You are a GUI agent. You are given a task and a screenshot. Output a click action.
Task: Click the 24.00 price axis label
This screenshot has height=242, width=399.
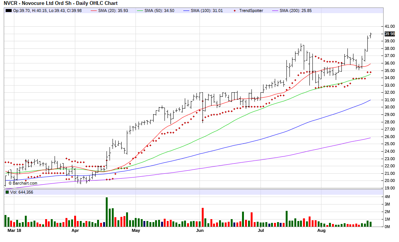click(x=390, y=152)
